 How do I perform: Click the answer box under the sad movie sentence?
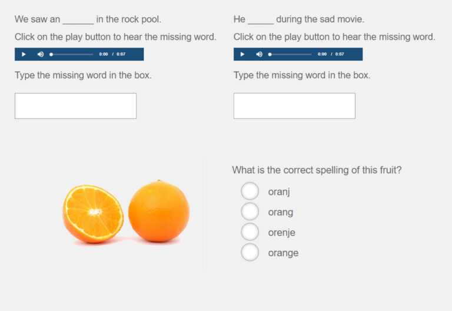[x=294, y=106]
